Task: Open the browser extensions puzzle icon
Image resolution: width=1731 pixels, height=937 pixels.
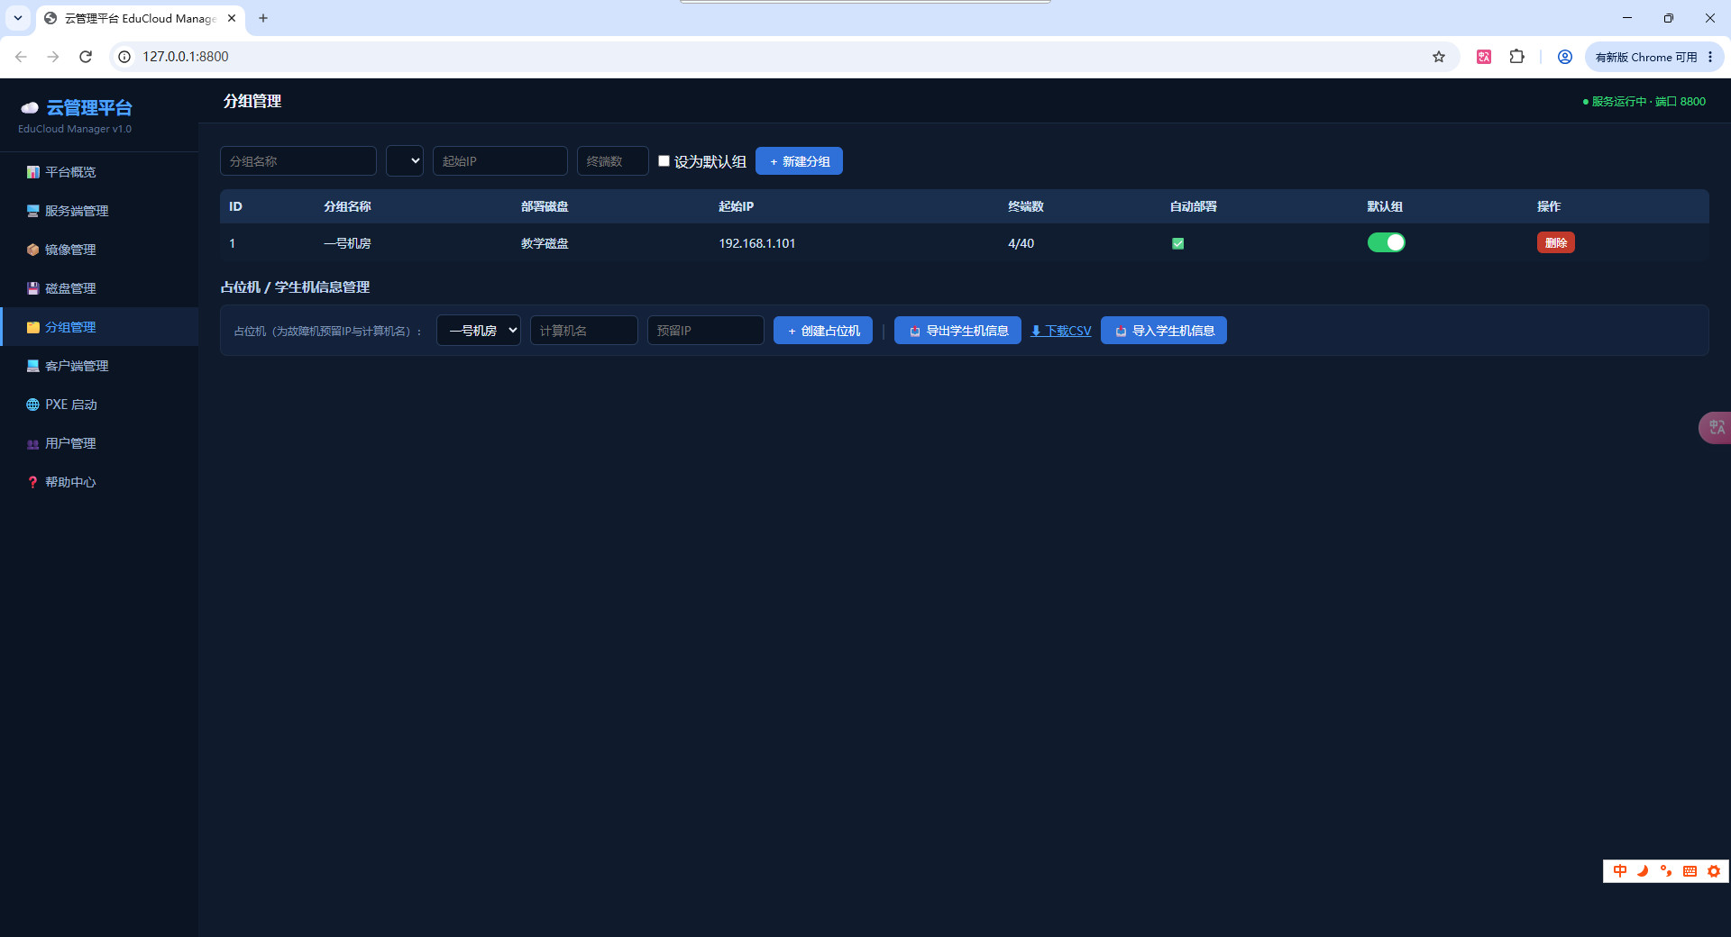Action: [x=1517, y=57]
